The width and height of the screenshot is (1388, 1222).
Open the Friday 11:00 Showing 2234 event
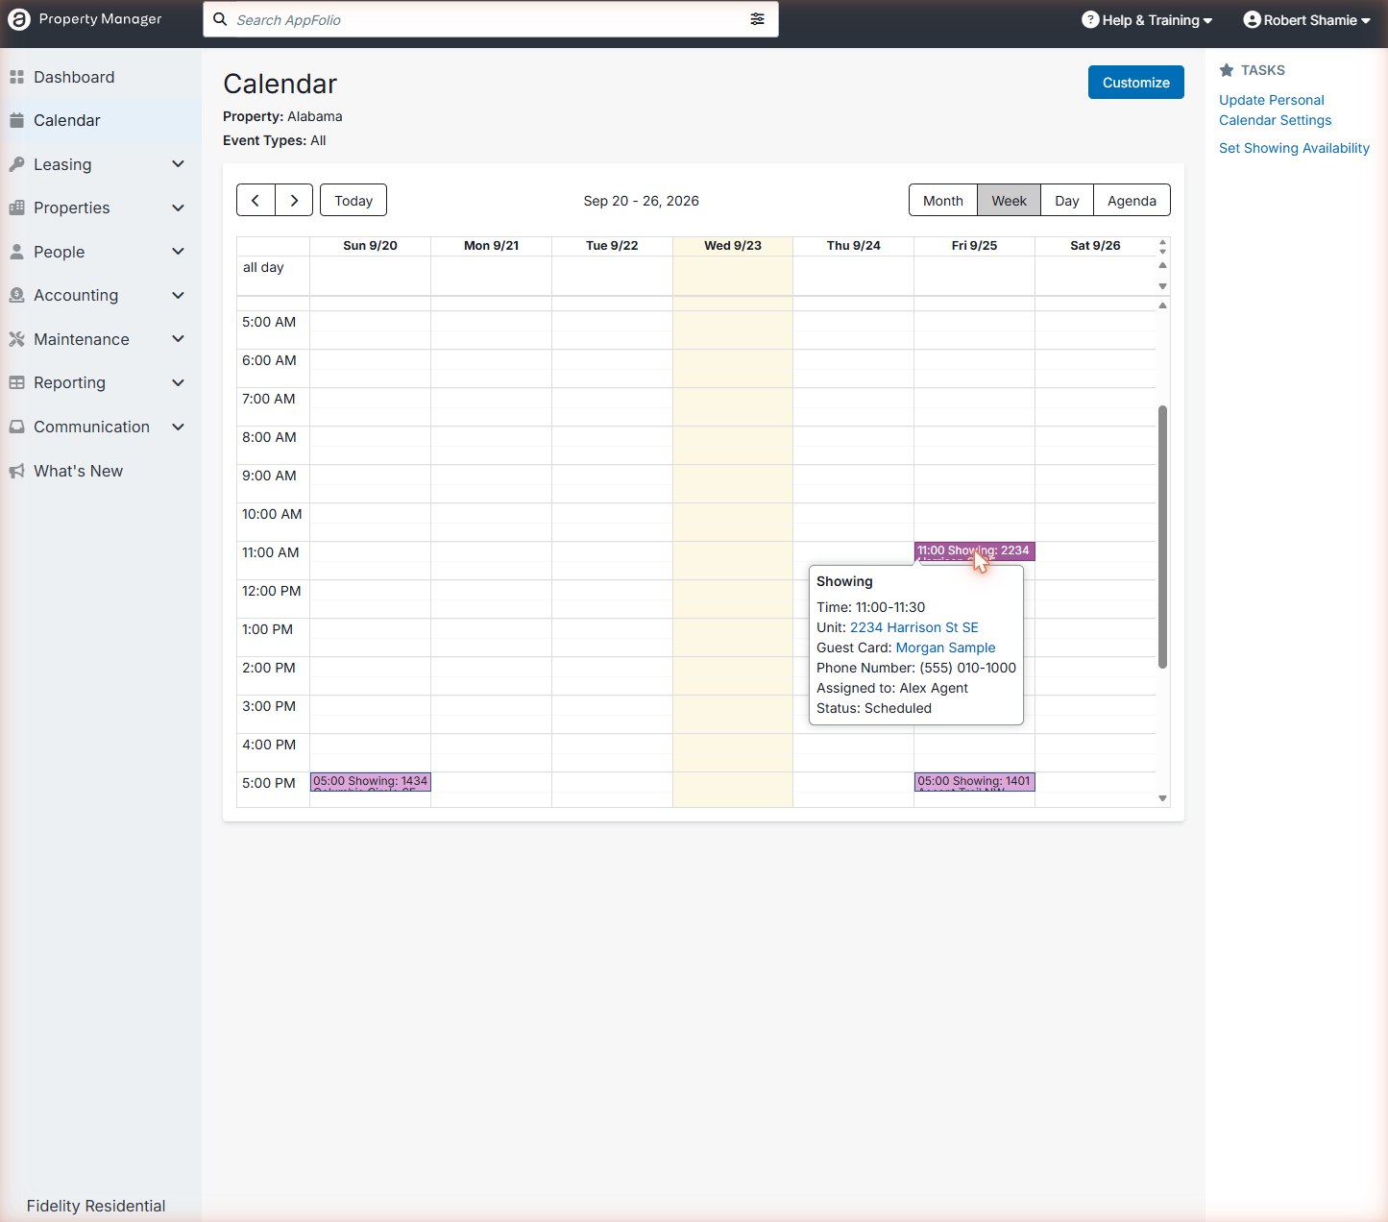(974, 551)
